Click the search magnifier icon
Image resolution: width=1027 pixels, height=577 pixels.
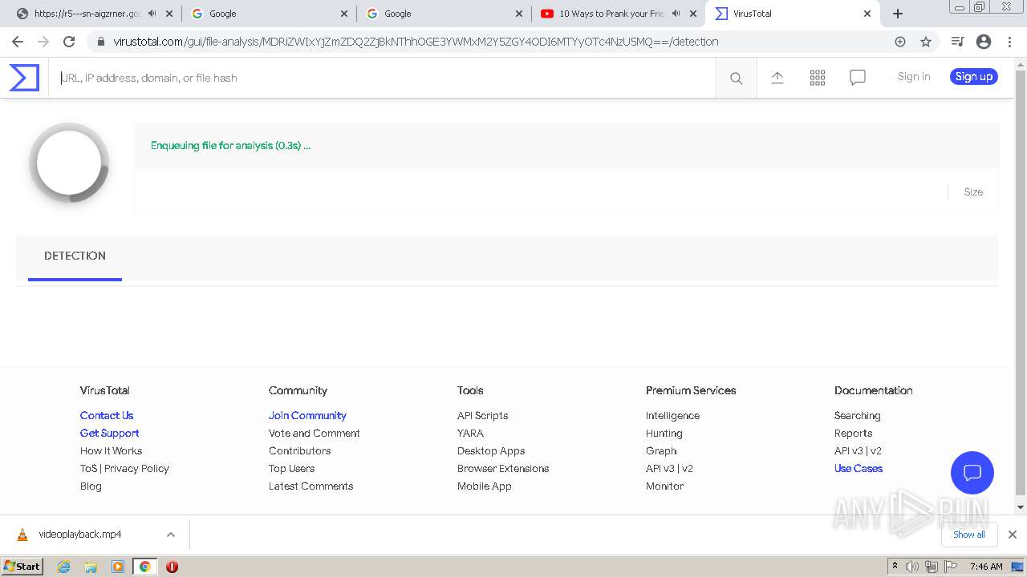[x=736, y=78]
